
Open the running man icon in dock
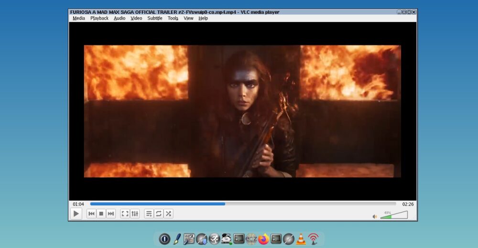[214, 239]
